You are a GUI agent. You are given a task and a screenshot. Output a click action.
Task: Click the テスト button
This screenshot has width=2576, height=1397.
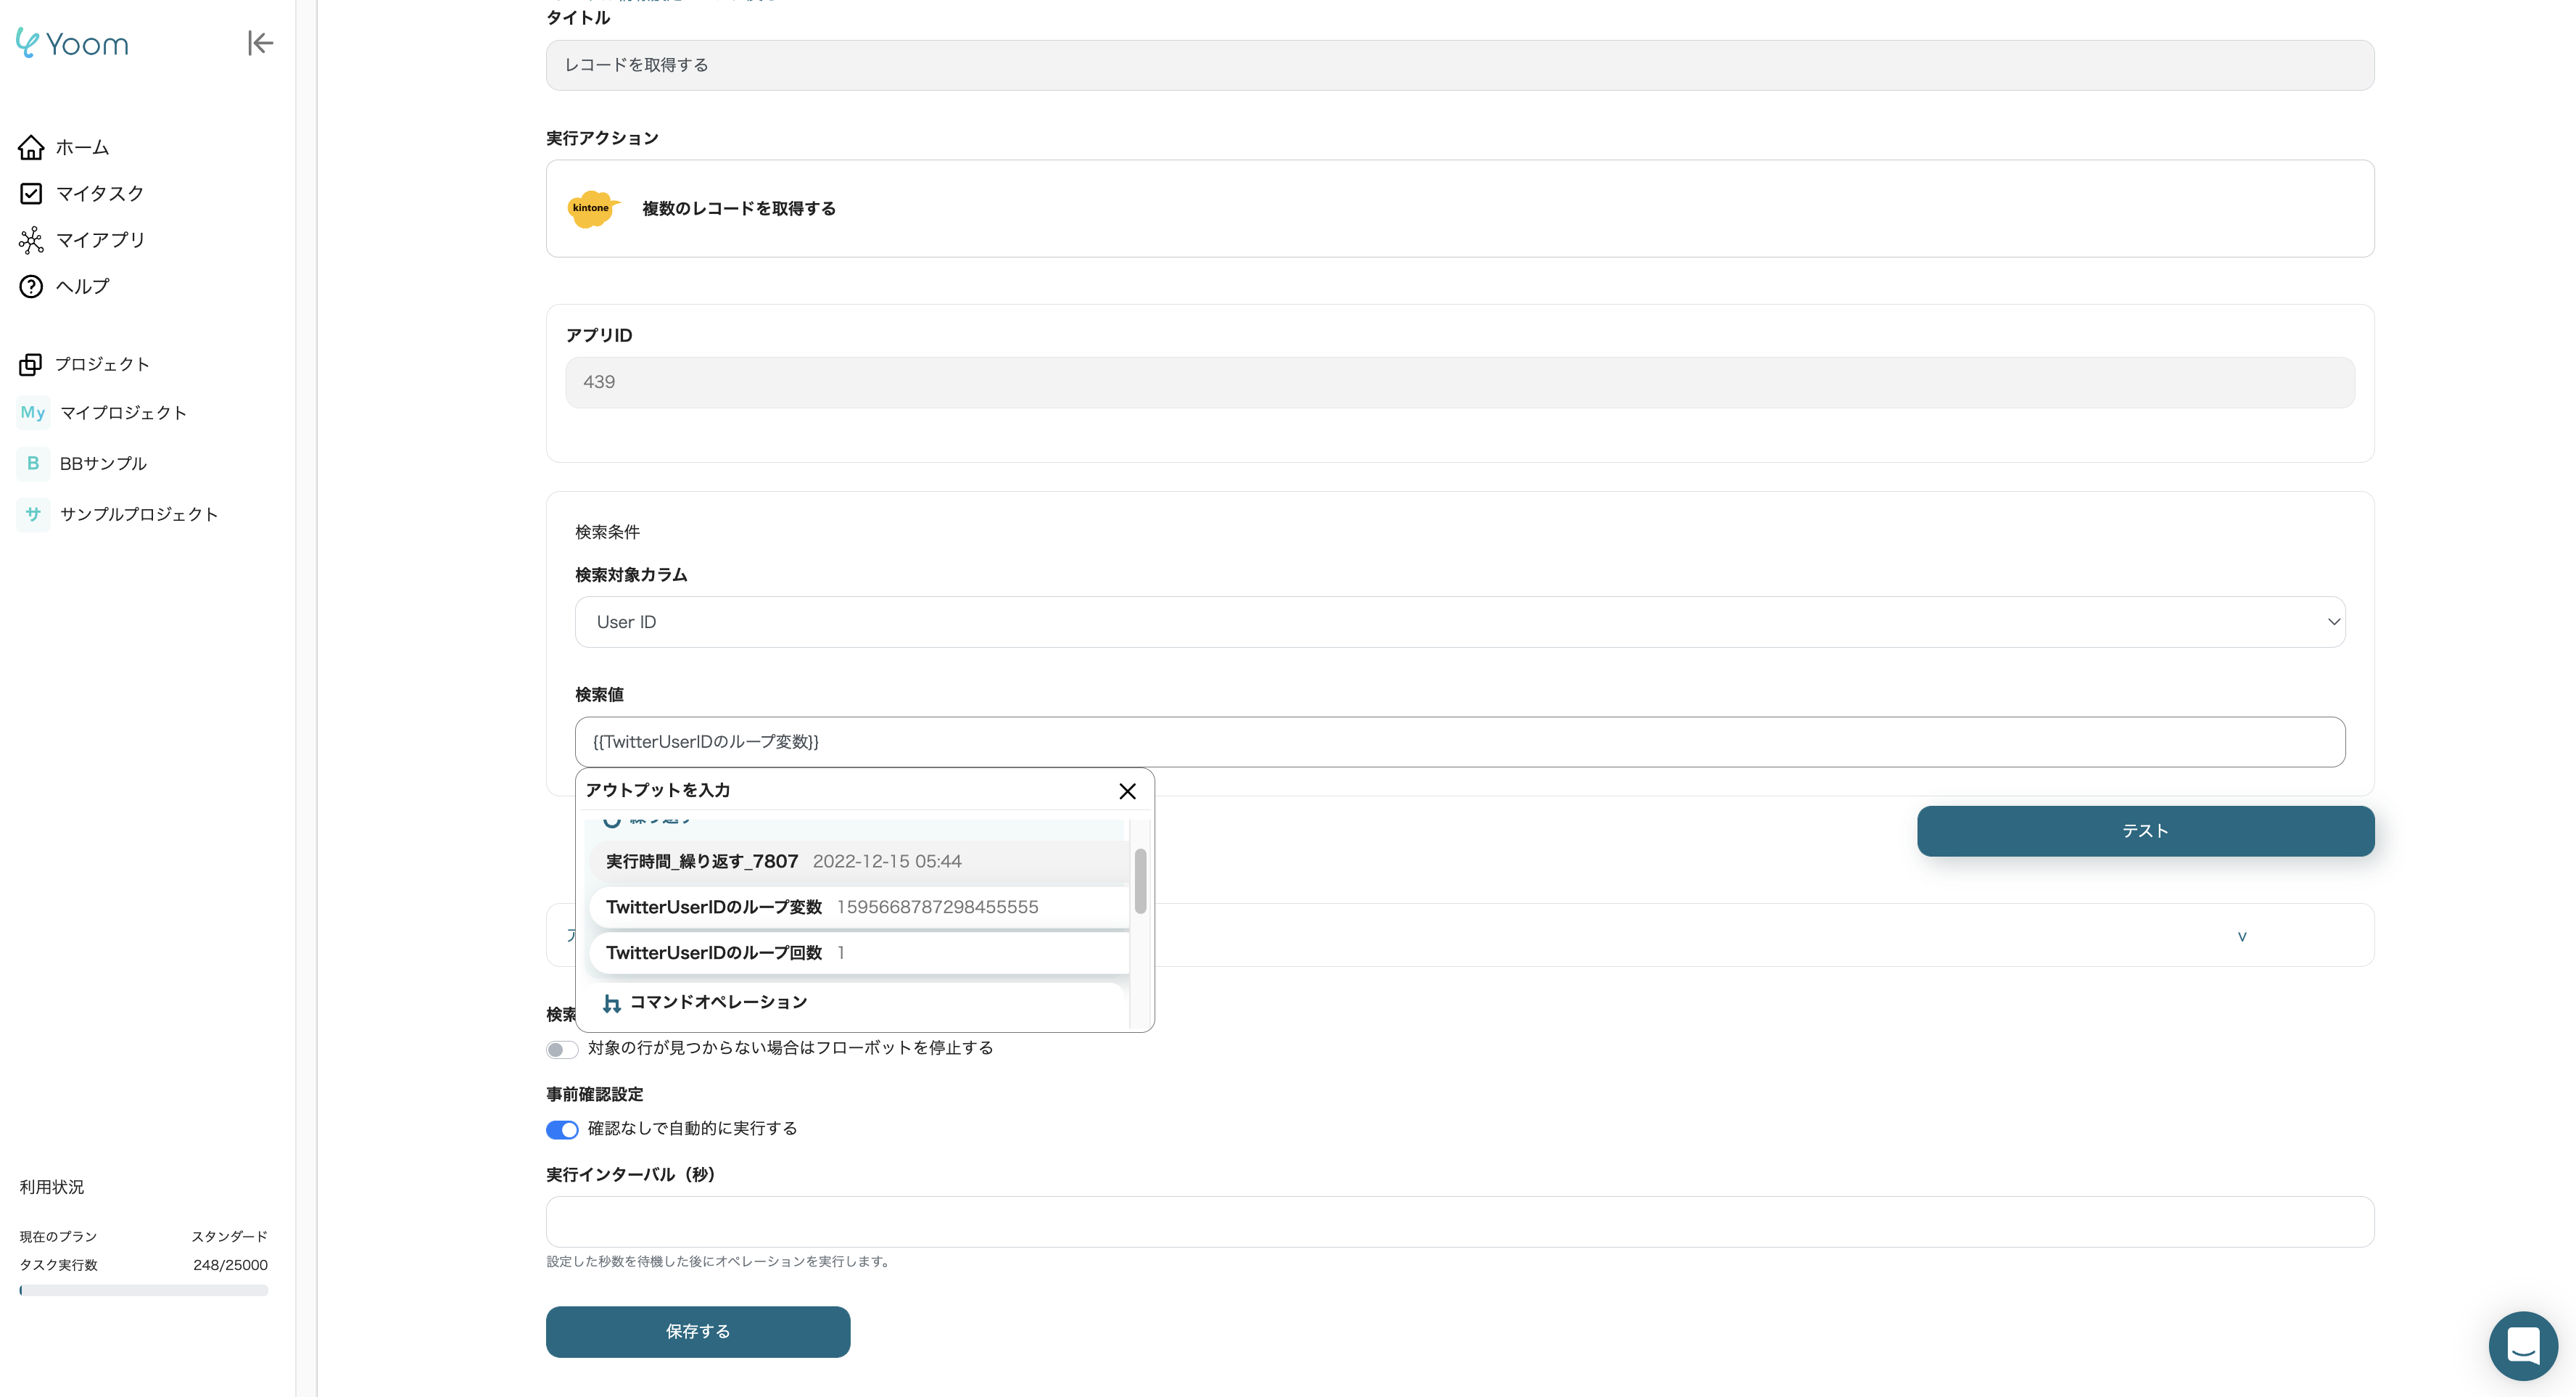[2145, 831]
